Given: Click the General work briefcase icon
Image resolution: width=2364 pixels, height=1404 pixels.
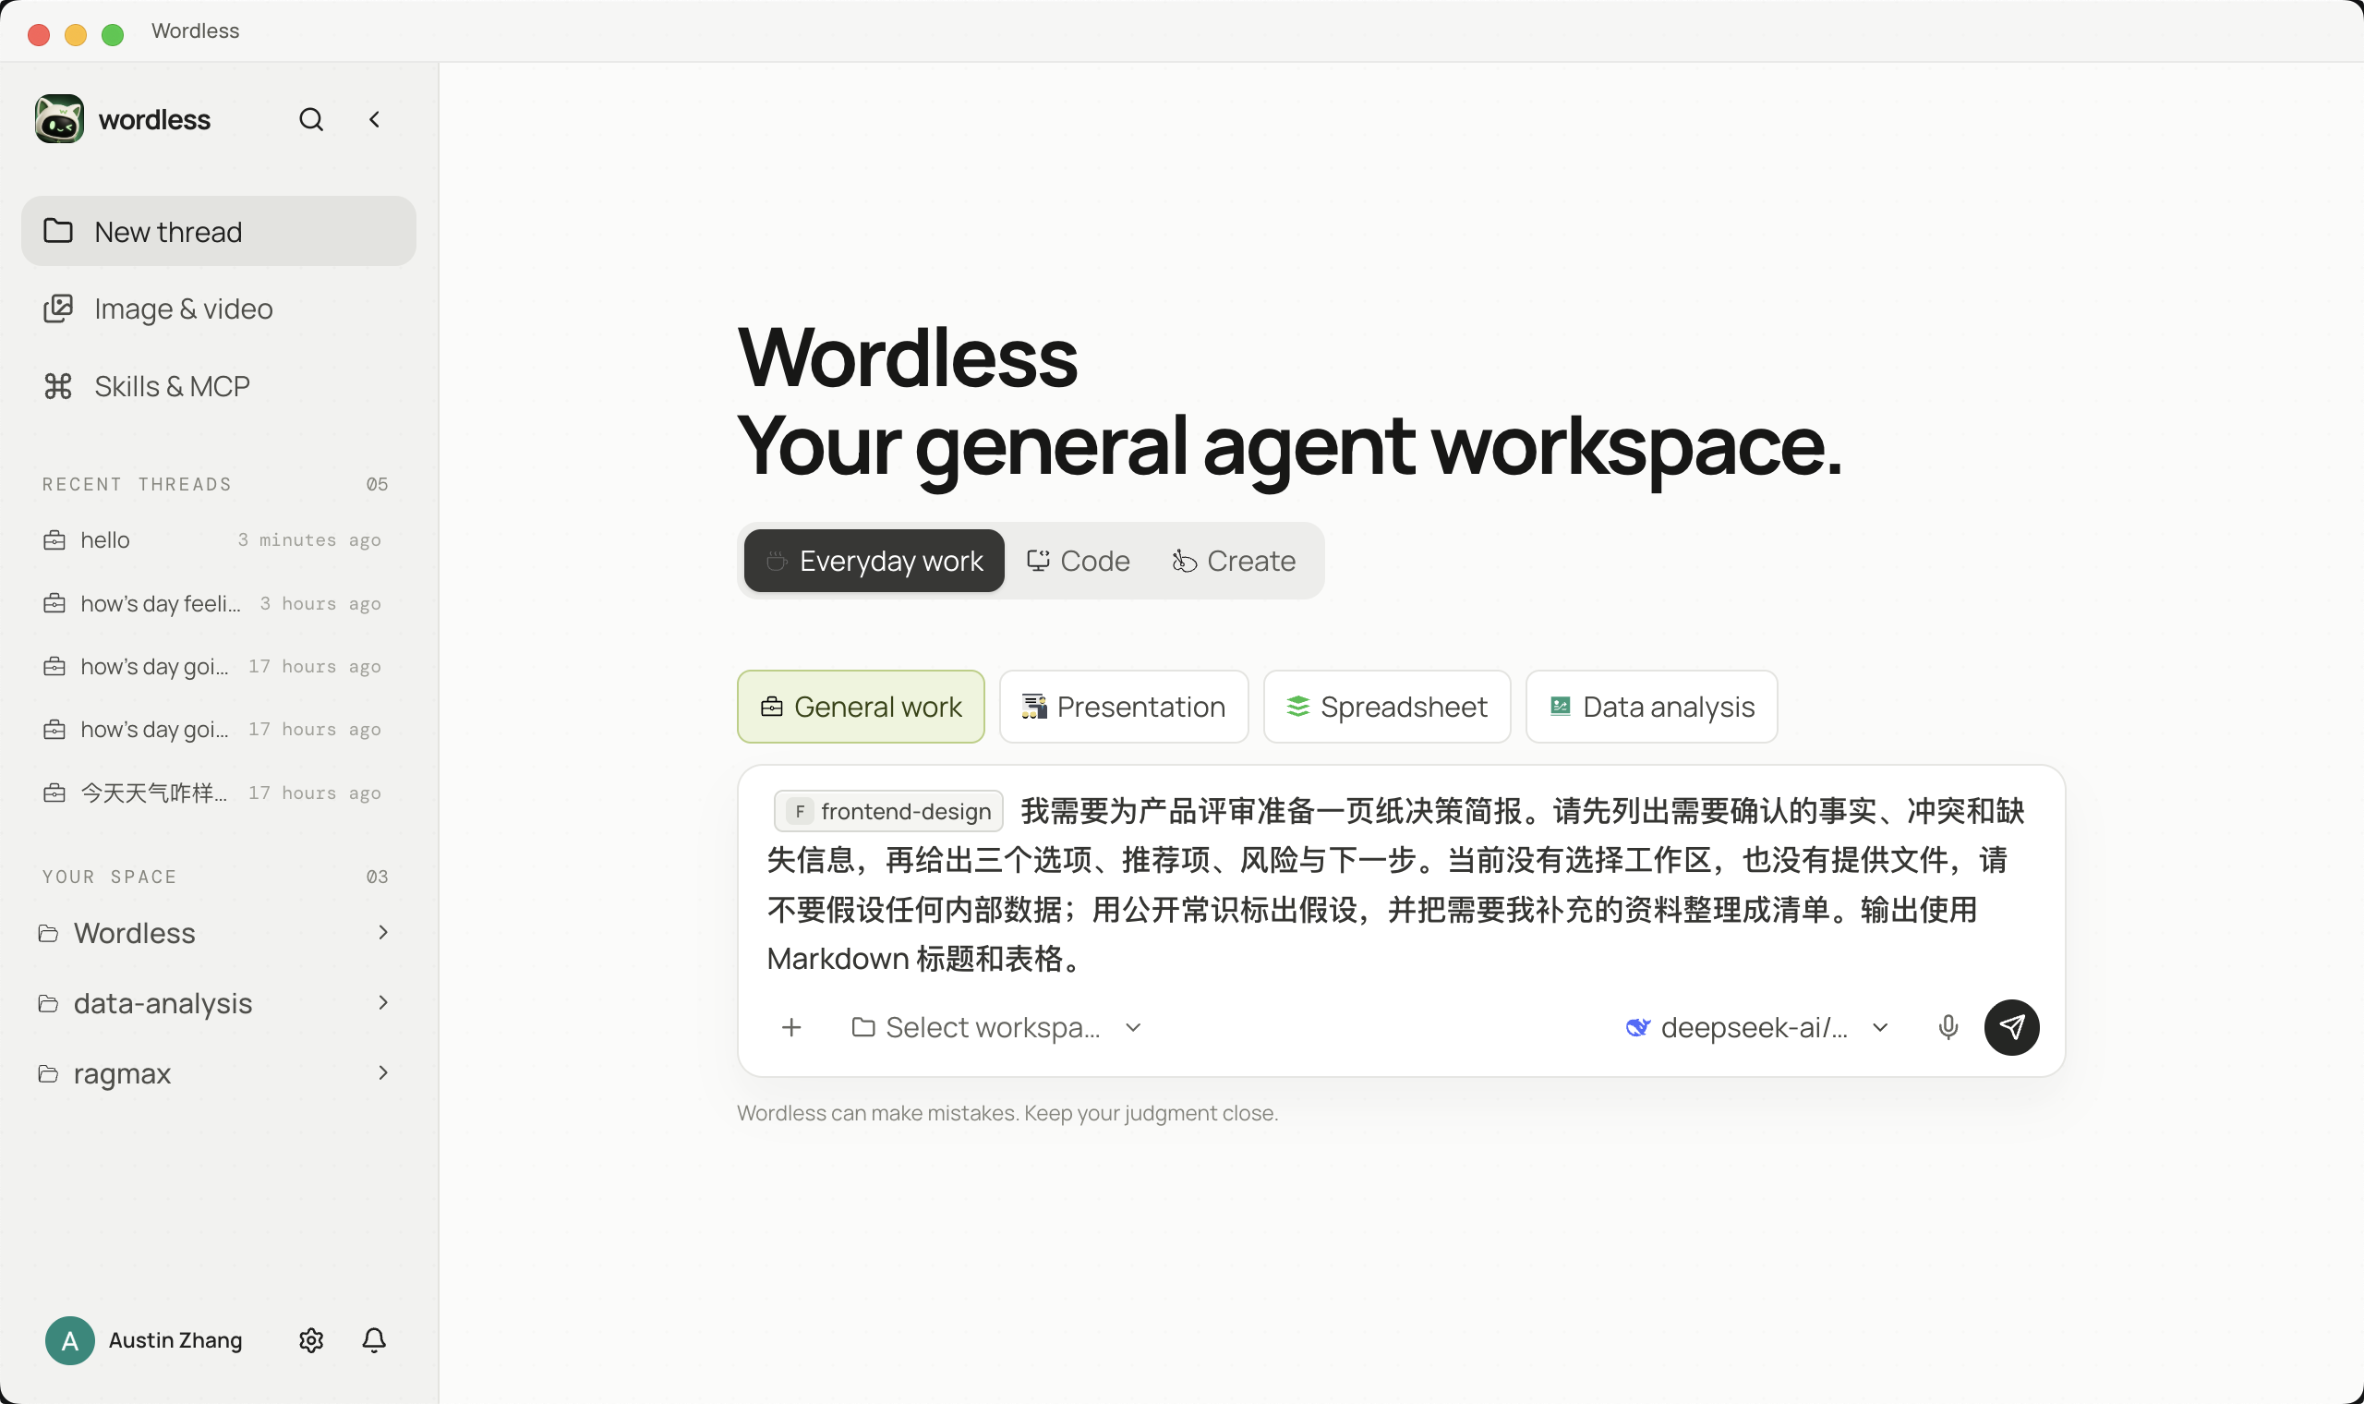Looking at the screenshot, I should [772, 707].
